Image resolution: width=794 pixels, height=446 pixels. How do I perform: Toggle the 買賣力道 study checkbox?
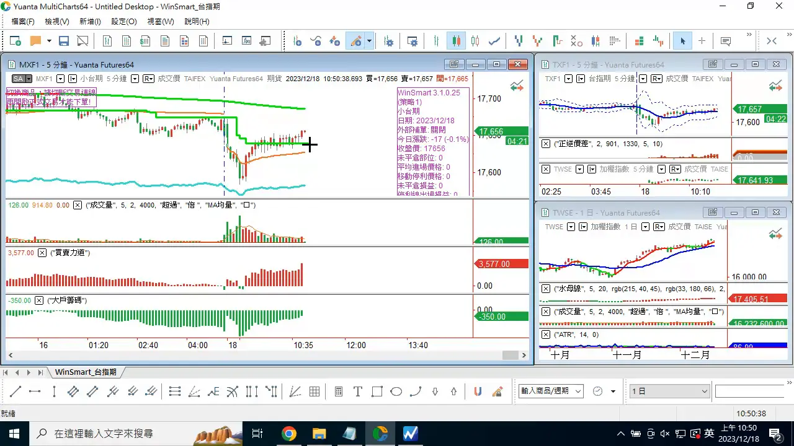(42, 253)
